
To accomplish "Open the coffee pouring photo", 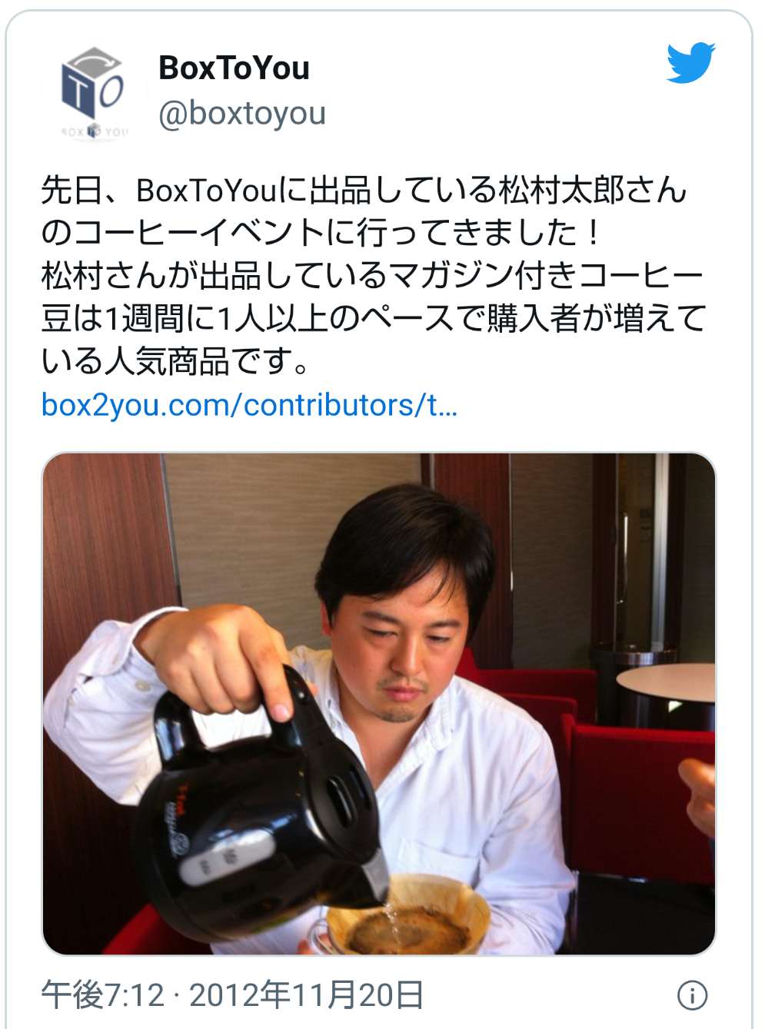I will [x=379, y=703].
